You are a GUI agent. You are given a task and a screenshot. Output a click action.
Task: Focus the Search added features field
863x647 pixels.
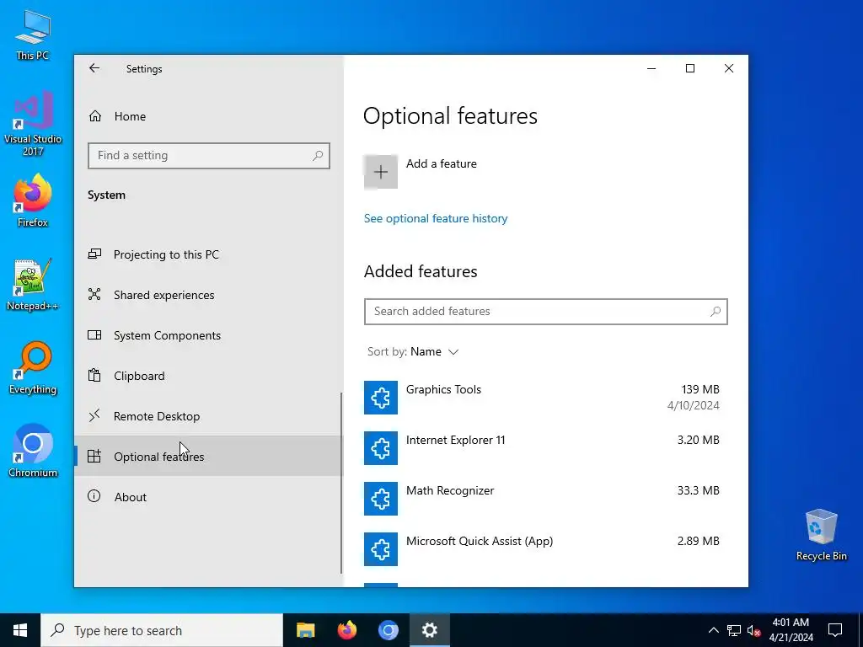545,312
